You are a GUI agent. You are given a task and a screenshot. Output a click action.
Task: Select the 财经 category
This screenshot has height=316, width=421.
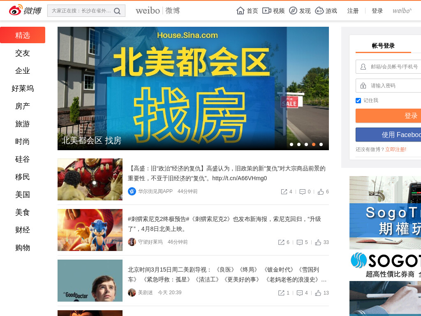pos(23,230)
